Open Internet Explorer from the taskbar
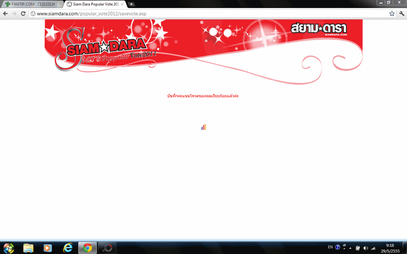This screenshot has width=407, height=254. (68, 248)
